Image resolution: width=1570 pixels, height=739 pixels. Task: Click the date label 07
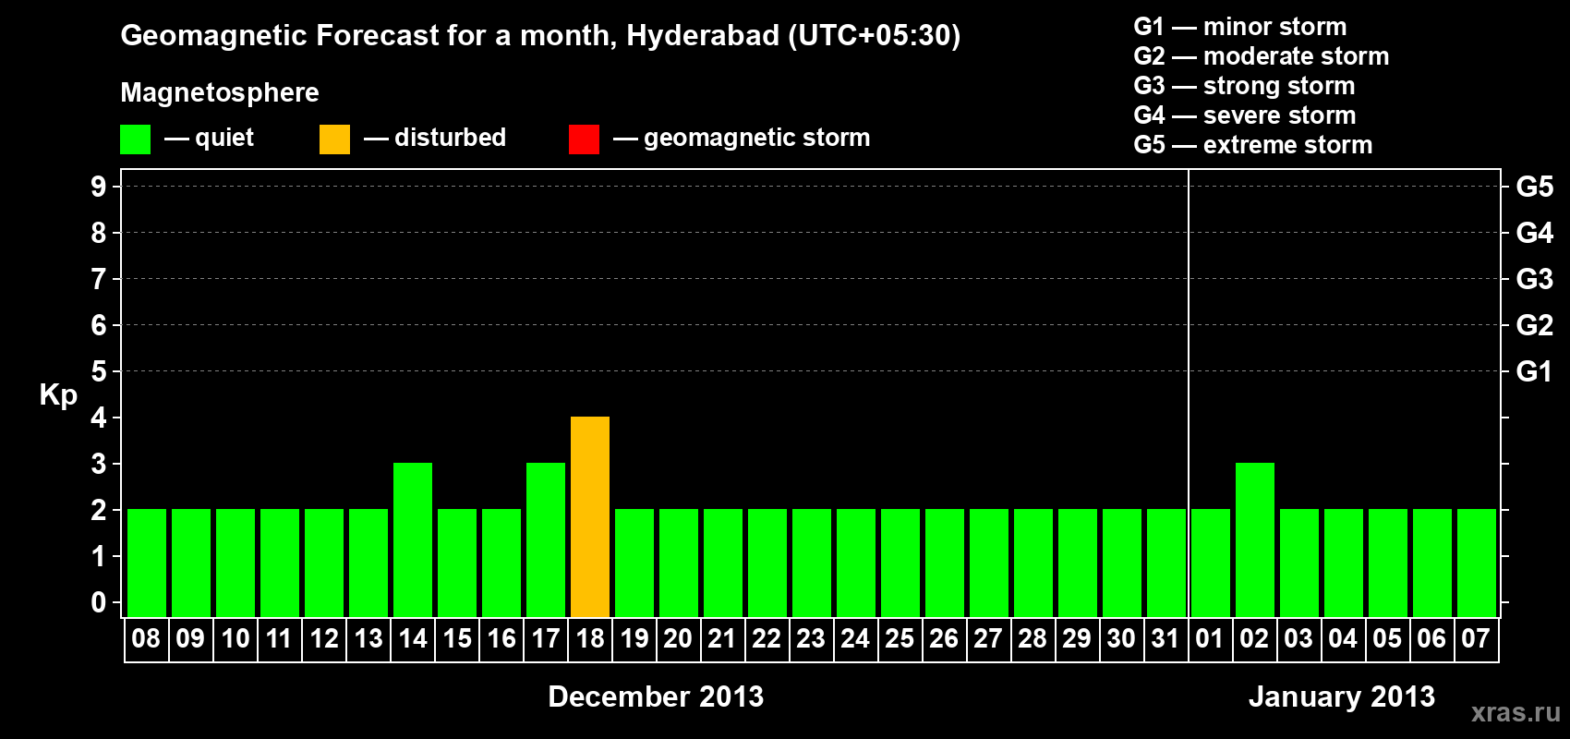point(1476,639)
